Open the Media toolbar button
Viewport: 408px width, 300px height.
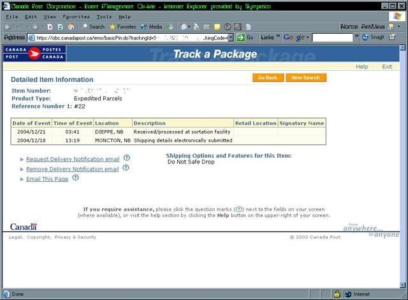click(x=152, y=27)
